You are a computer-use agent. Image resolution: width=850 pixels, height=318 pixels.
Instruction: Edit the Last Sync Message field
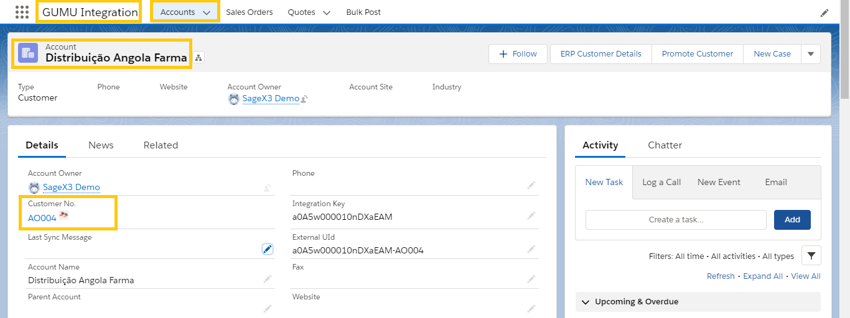pyautogui.click(x=267, y=249)
